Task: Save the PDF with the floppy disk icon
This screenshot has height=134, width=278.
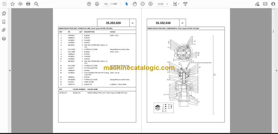Action: coord(4,4)
